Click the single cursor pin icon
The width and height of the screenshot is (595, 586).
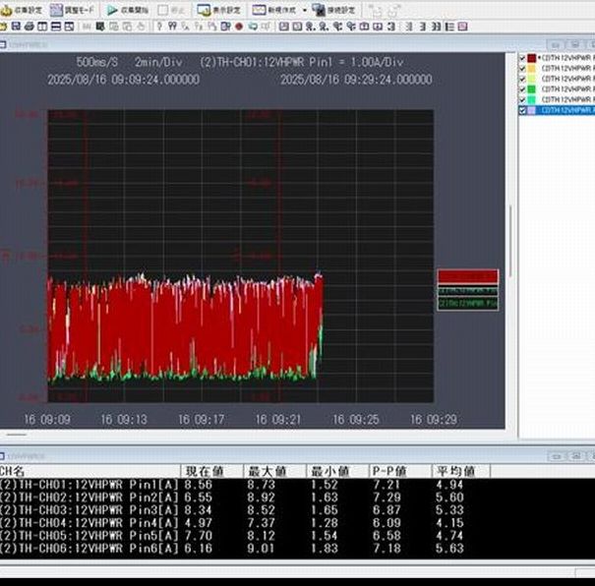click(x=159, y=27)
